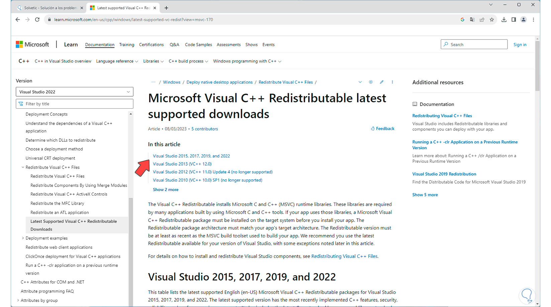Click Show 2 more in article contents
This screenshot has width=551, height=307.
(166, 190)
